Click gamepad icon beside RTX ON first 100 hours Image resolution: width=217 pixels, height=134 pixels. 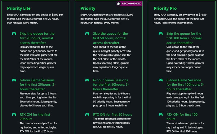(x=161, y=115)
